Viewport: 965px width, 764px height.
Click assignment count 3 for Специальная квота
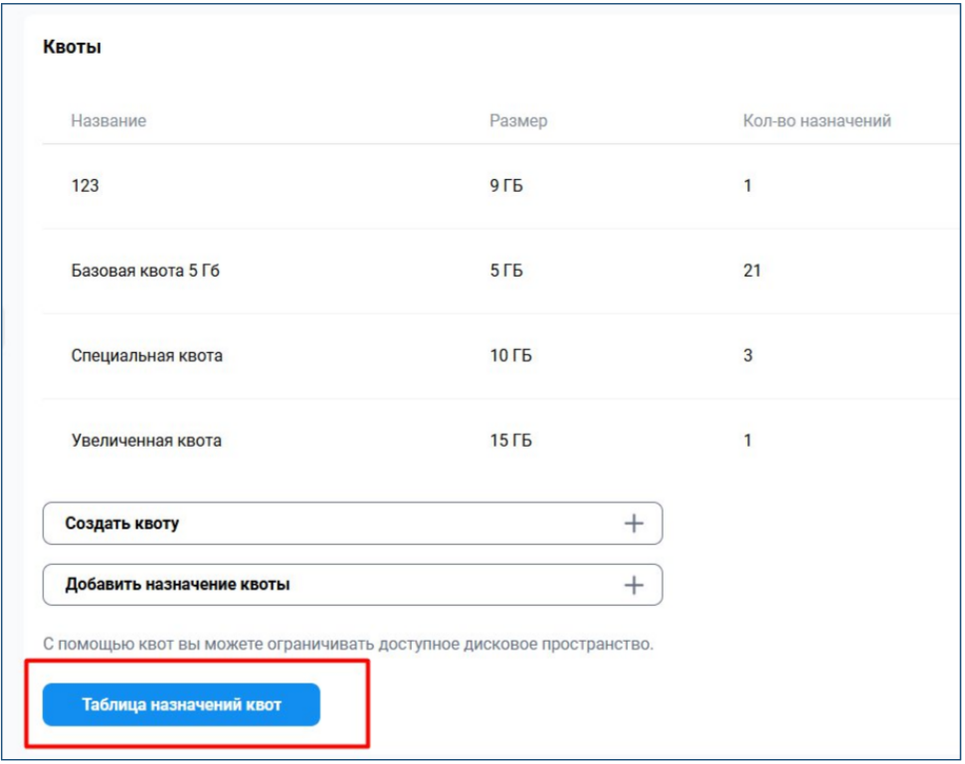[x=748, y=356]
